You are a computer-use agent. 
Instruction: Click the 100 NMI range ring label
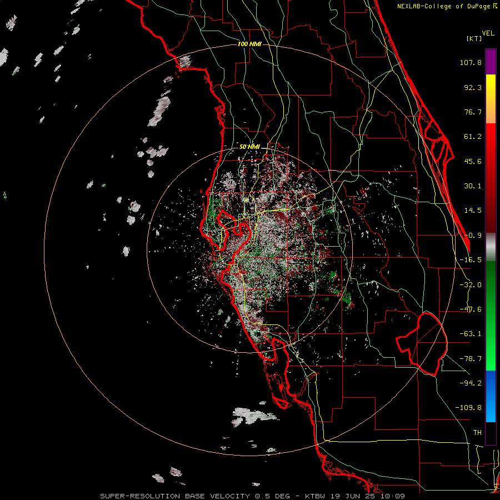(x=249, y=44)
